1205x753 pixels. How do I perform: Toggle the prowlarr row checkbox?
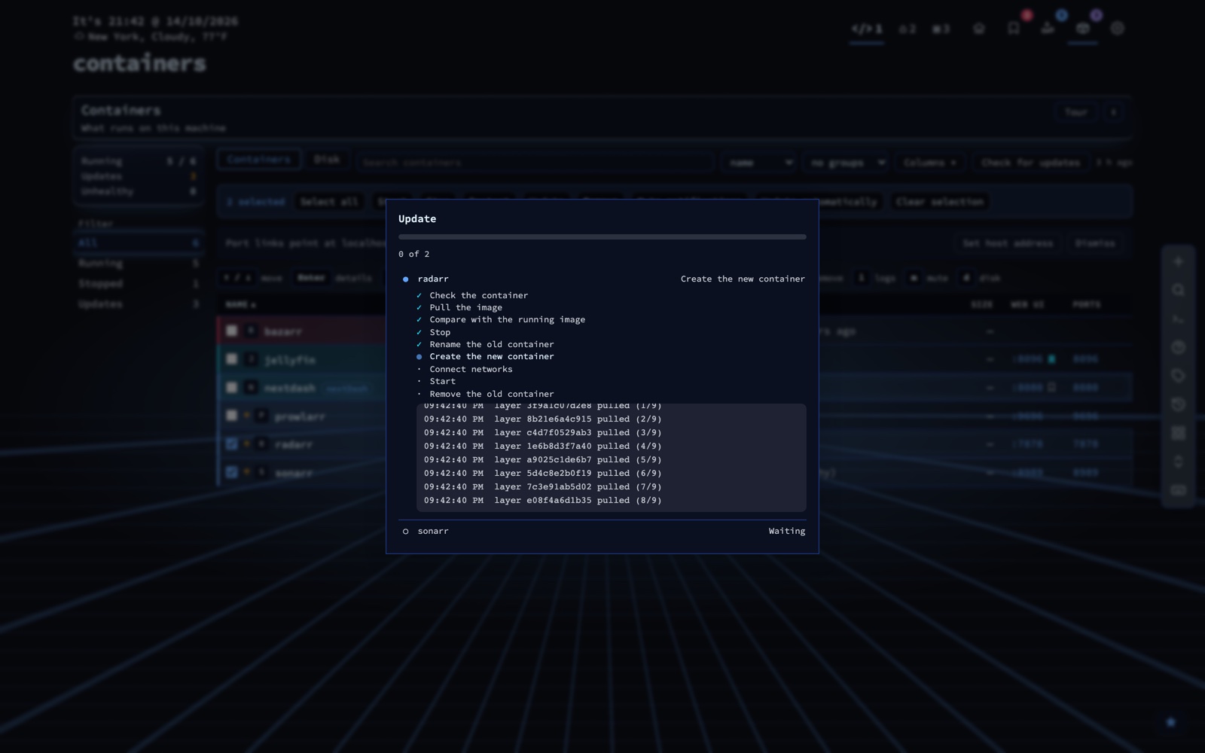232,415
